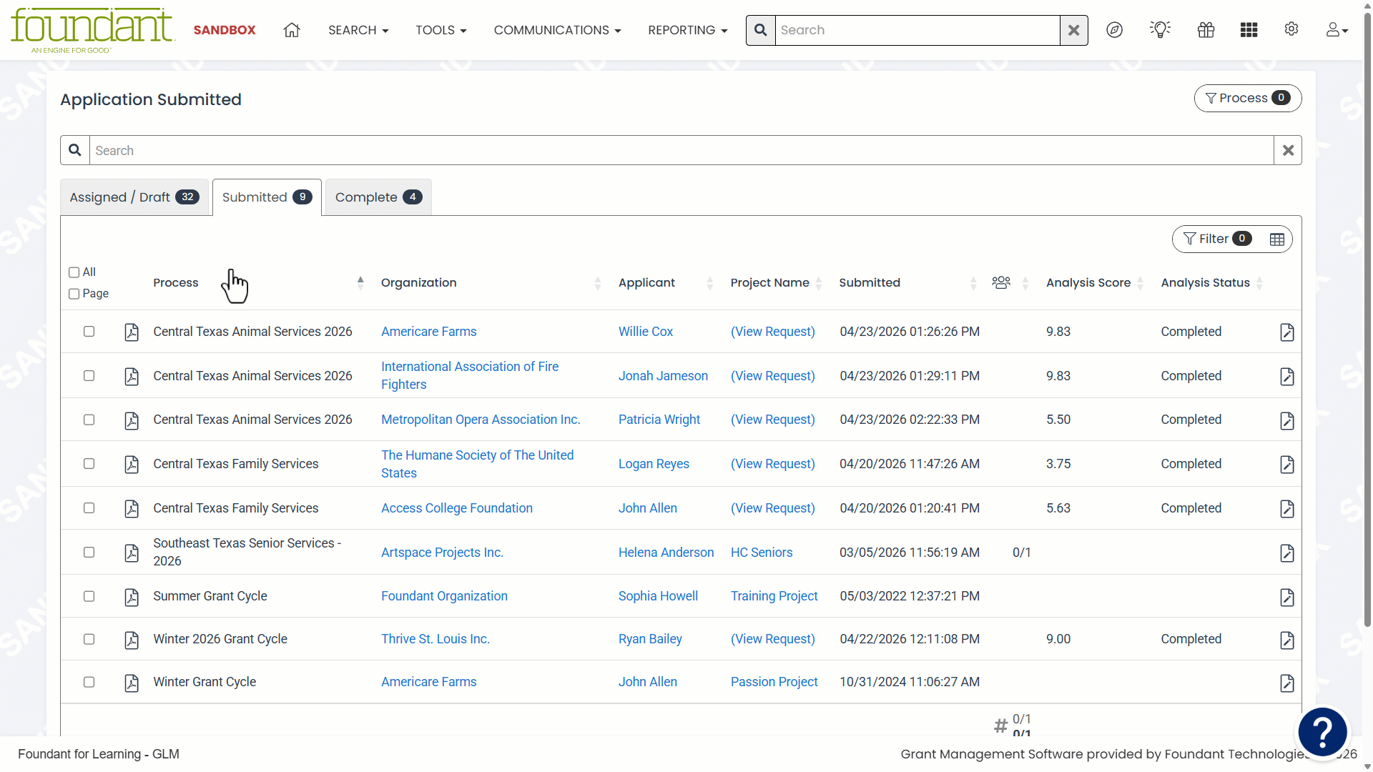Check the All selection checkbox
1373x772 pixels.
[74, 272]
